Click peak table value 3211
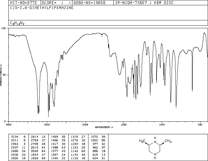This screenshot has width=208, height=161. click(x=15, y=140)
